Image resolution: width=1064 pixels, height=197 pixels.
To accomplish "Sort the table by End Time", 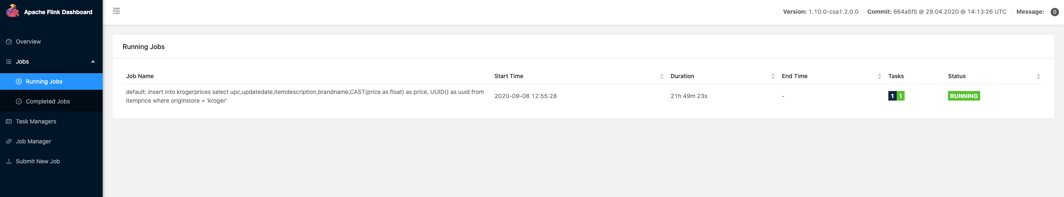I will tap(880, 76).
